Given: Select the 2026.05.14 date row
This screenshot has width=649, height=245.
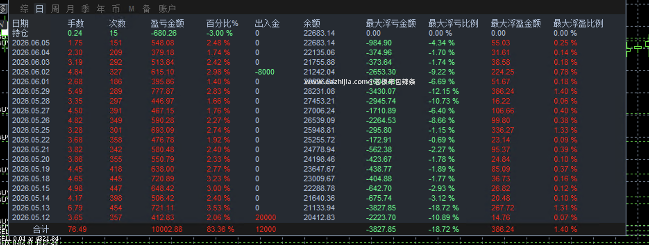Looking at the screenshot, I should [31, 198].
